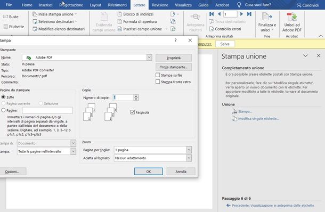The height and width of the screenshot is (212, 325).
Task: Click Salva in the yellow bar
Action: click(225, 44)
